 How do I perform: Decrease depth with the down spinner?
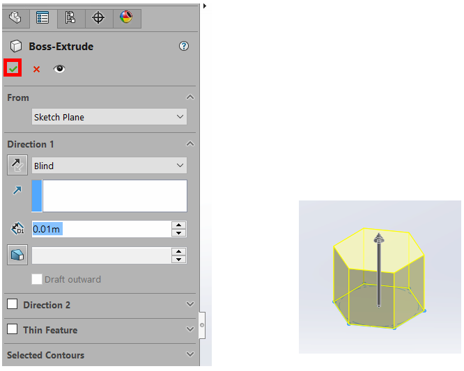pos(179,233)
